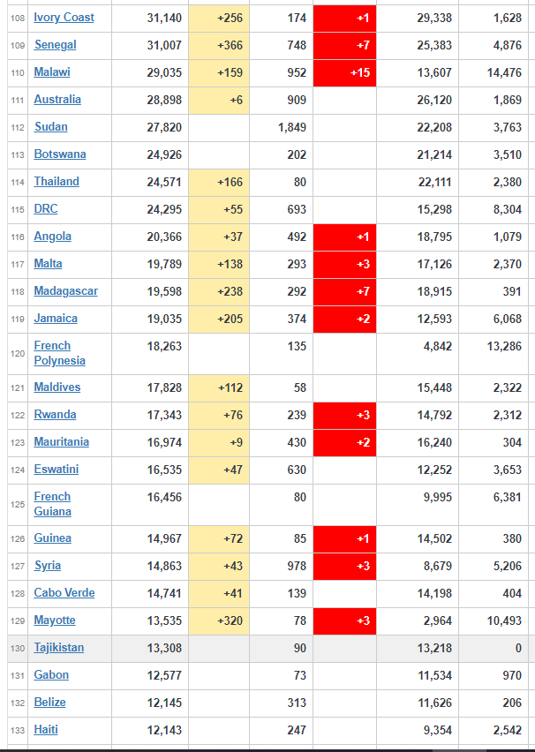This screenshot has width=535, height=752.
Task: Click Senegal's yellow +366 new cases cell
Action: [219, 46]
